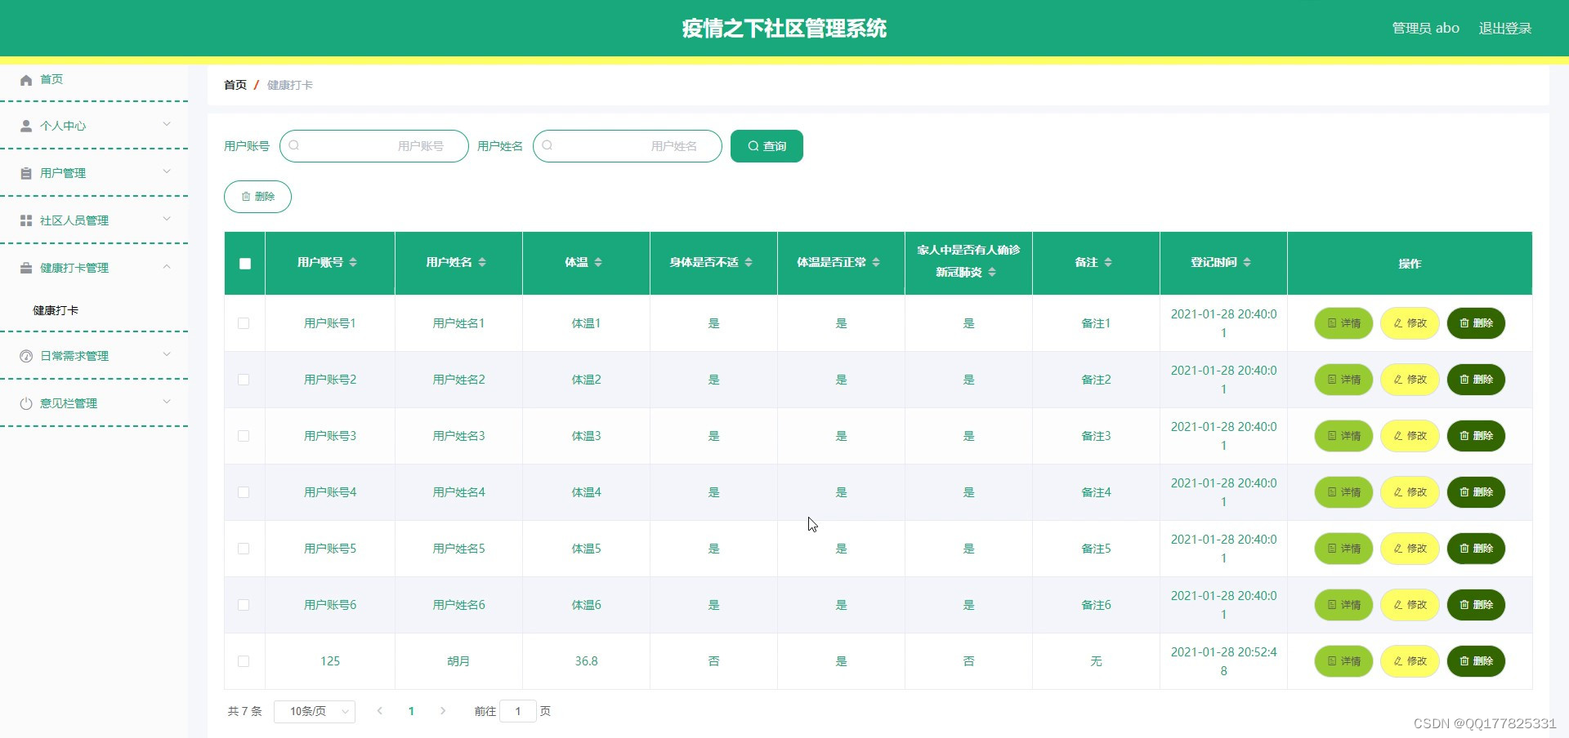Toggle the select-all checkbox in the table header
Screen dimensions: 1569x738
(x=245, y=264)
